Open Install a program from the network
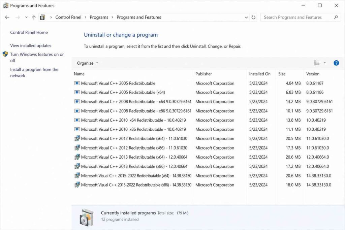This screenshot has height=230, width=345. click(34, 72)
